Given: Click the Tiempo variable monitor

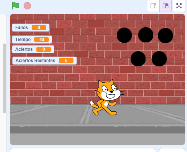Looking at the screenshot, I should pyautogui.click(x=32, y=40).
